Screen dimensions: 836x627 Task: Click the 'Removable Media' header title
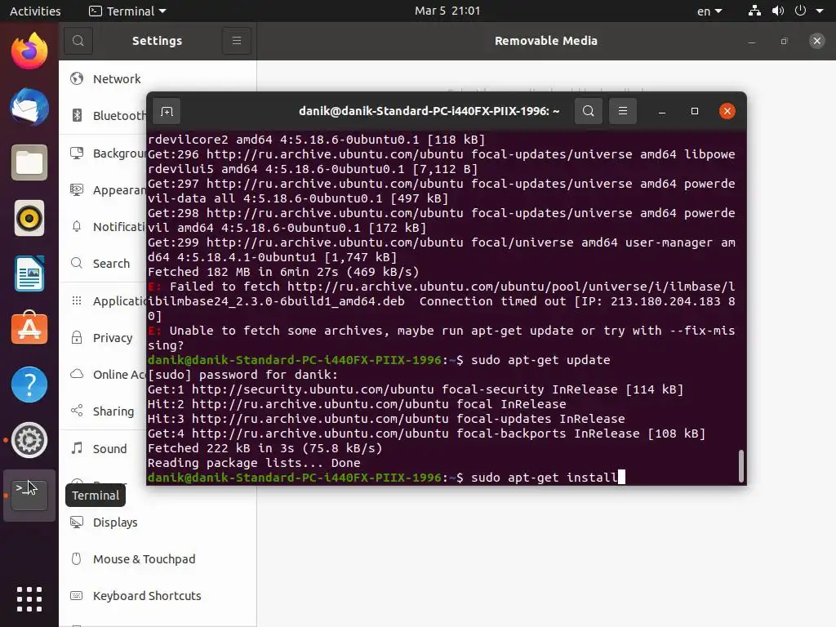click(546, 41)
